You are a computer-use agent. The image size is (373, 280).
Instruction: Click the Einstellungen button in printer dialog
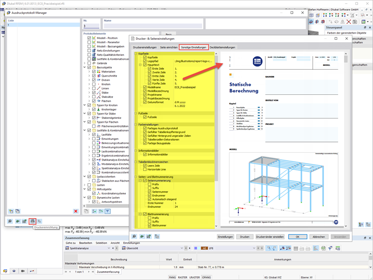click(225, 237)
